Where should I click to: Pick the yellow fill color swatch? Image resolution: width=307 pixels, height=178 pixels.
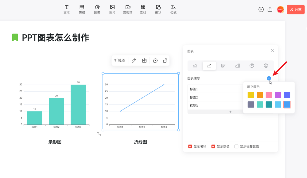coord(251,95)
